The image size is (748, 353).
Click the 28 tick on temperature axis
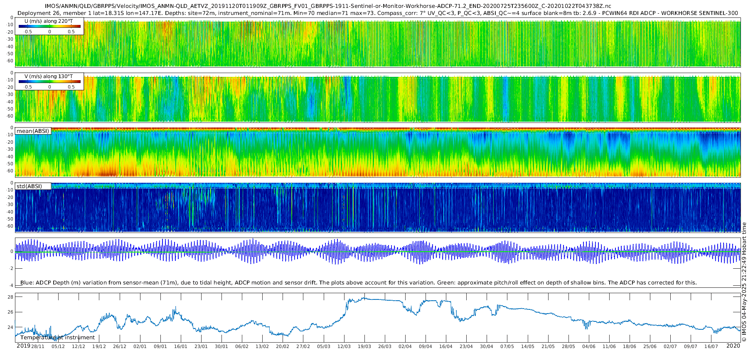[x=10, y=297]
